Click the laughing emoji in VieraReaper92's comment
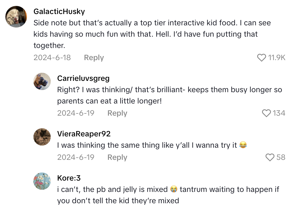This screenshot has height=207, width=291. 243,145
